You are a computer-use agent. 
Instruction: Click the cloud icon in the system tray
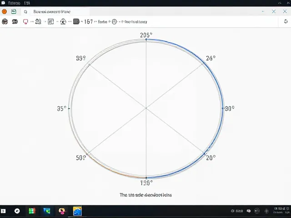click(x=249, y=211)
